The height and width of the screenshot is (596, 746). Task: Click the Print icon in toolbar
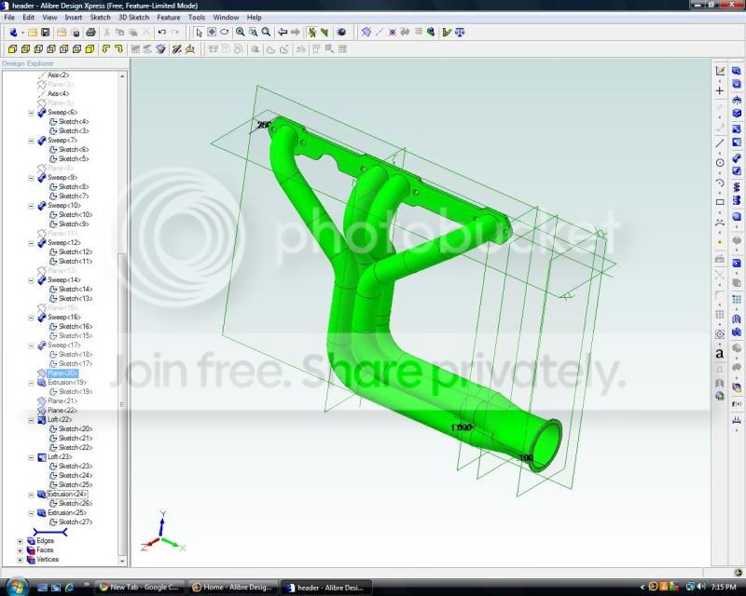click(x=90, y=33)
